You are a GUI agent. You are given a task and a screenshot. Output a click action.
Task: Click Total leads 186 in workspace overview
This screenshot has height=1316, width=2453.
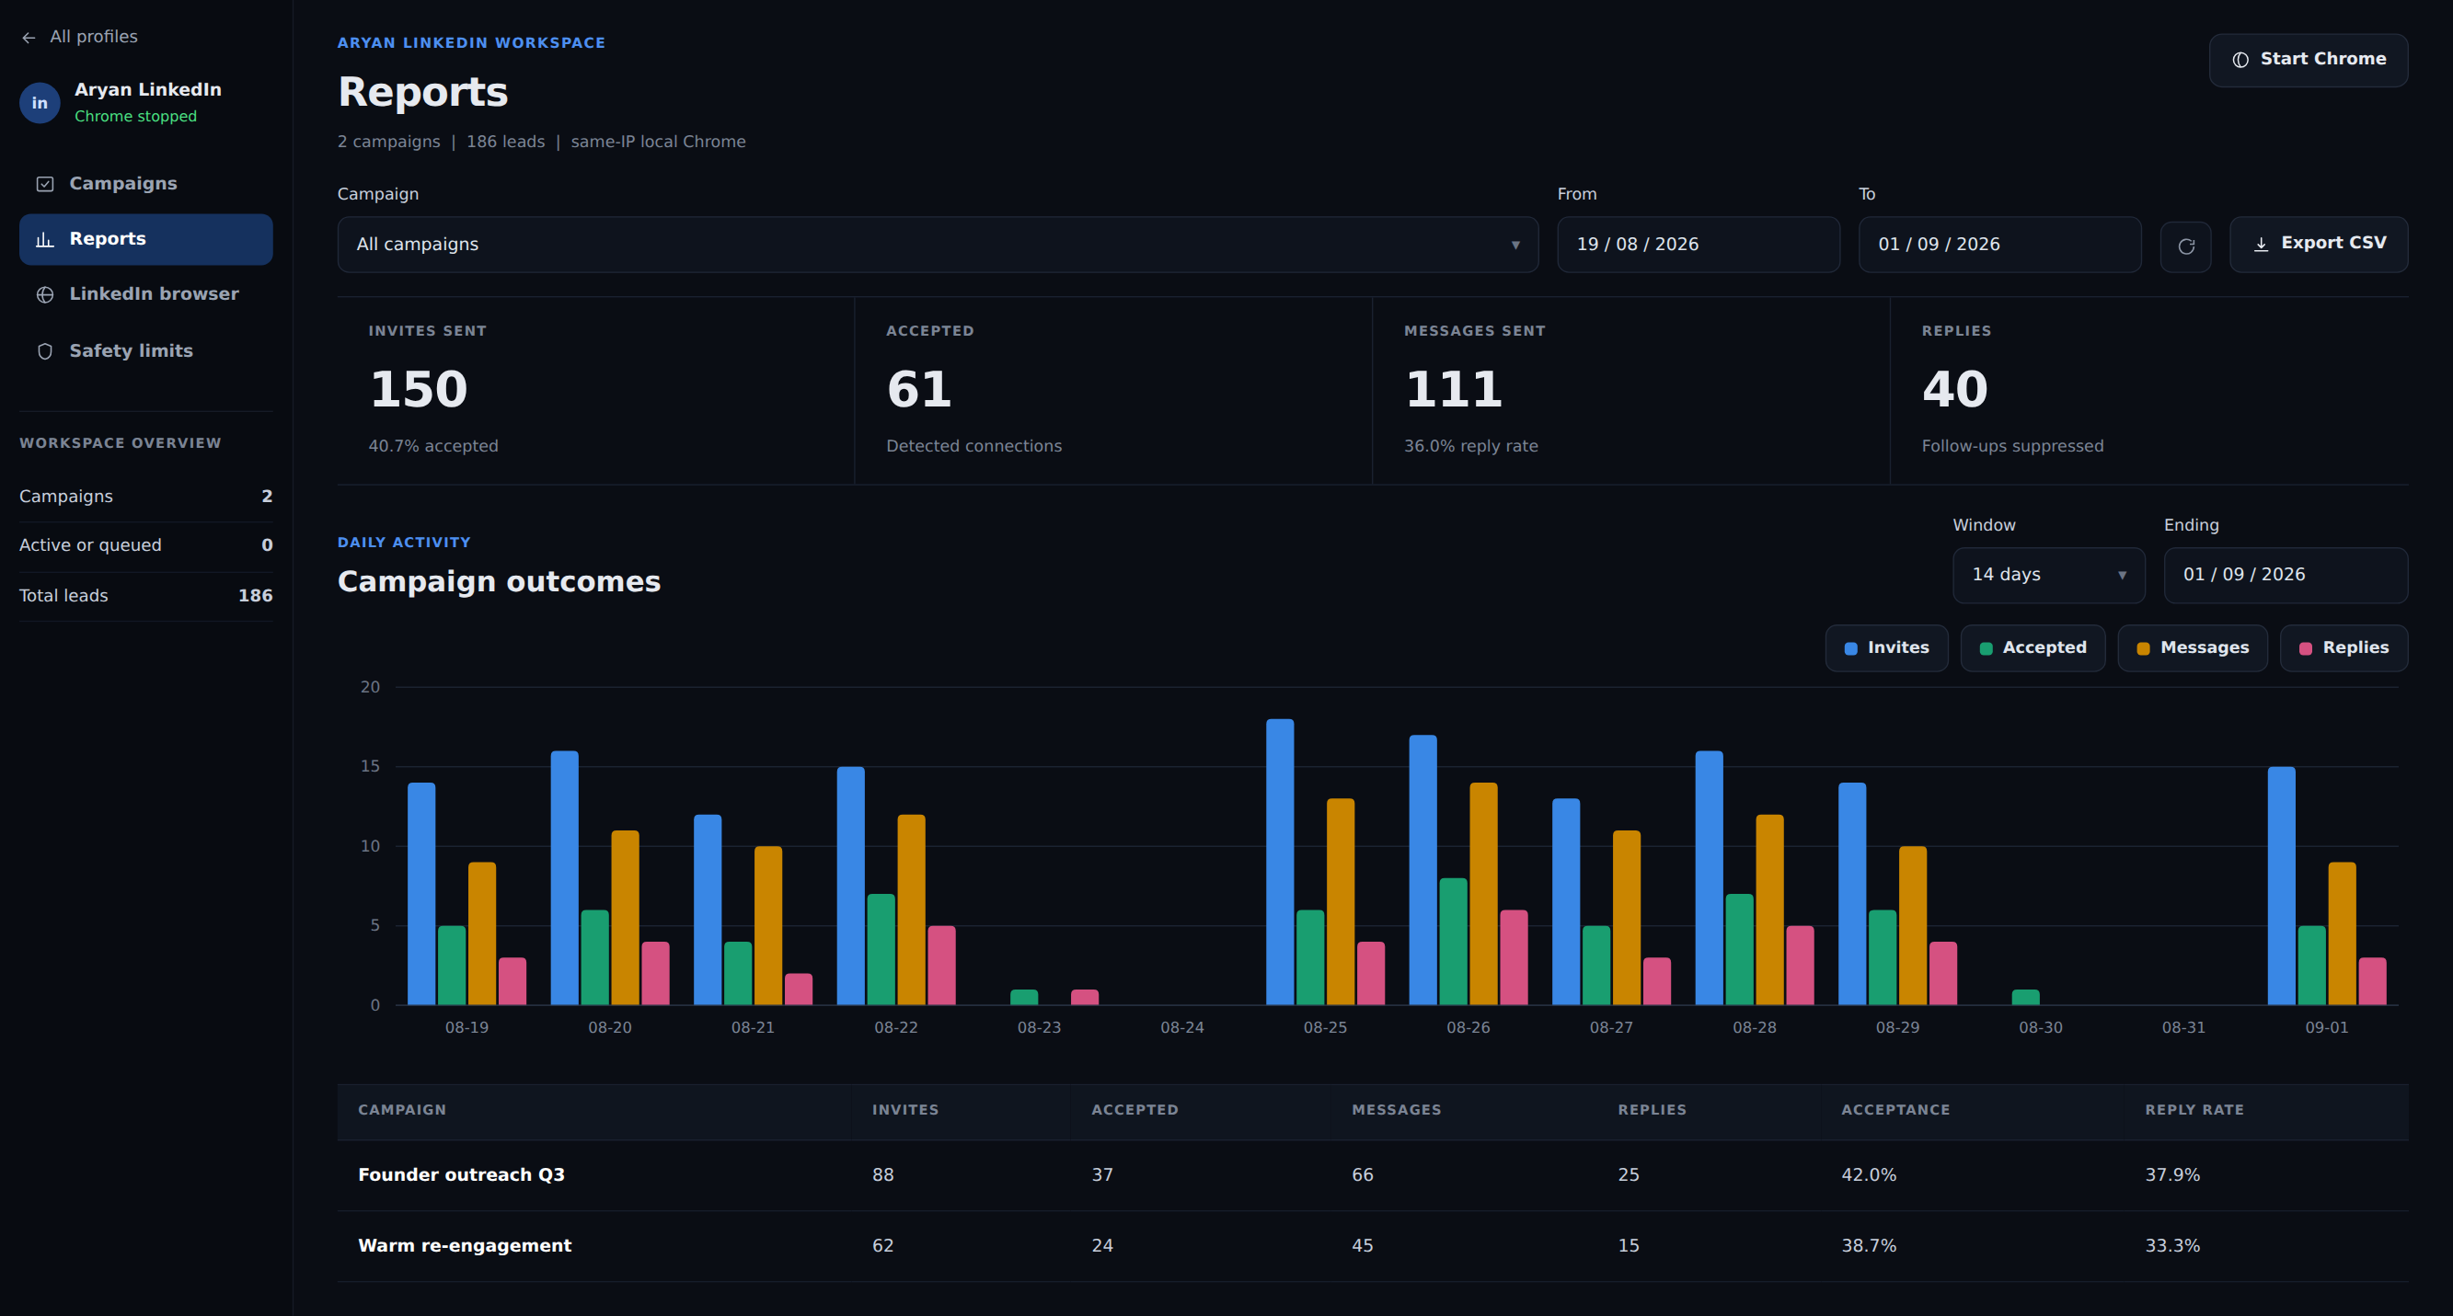point(145,596)
